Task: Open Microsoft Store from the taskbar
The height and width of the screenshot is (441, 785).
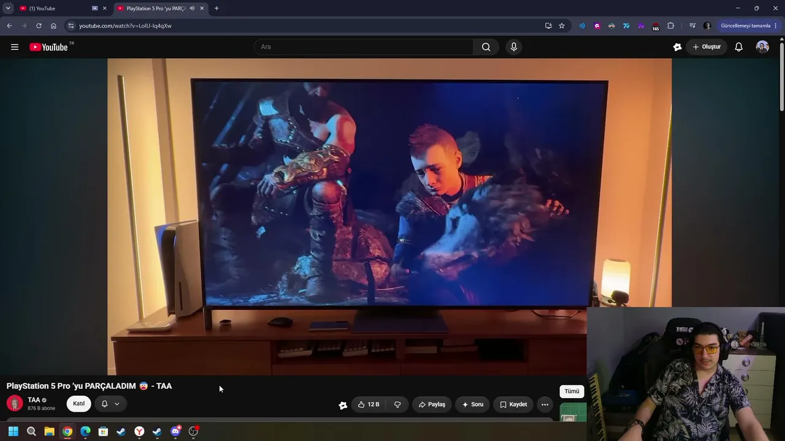Action: point(103,431)
